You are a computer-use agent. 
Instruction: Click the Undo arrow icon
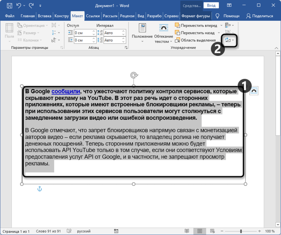(19, 5)
